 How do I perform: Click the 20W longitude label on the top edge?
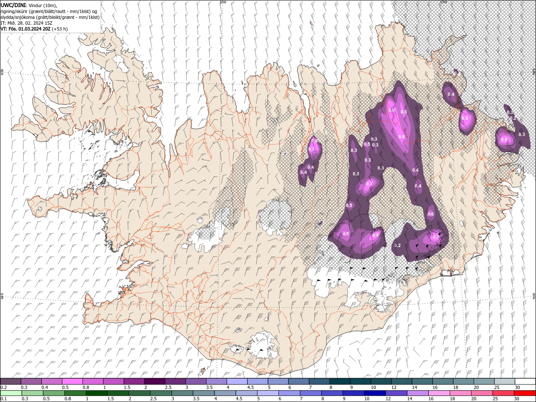click(x=223, y=2)
